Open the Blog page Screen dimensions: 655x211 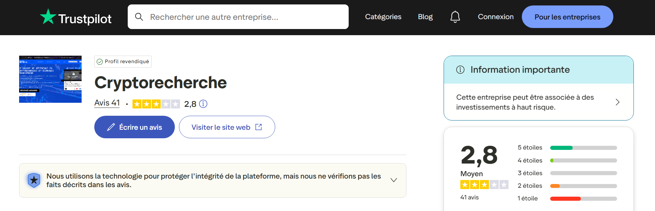(425, 17)
